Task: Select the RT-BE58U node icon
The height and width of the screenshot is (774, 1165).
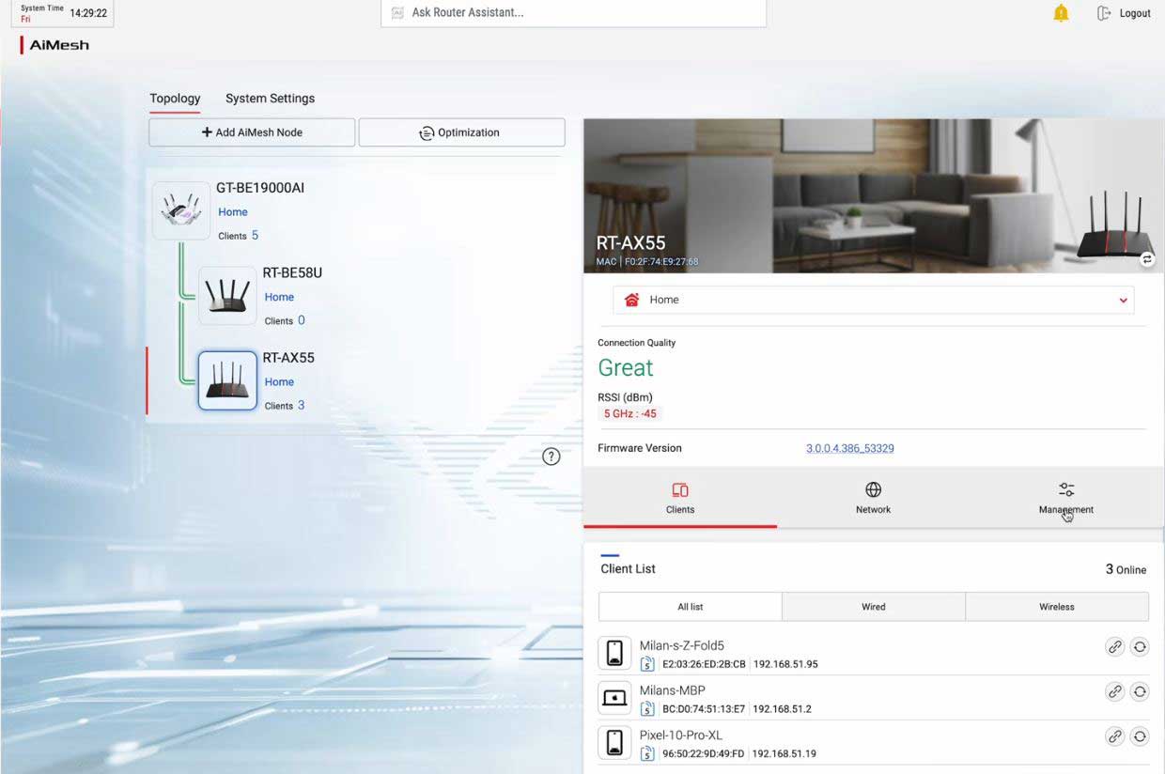Action: pyautogui.click(x=227, y=296)
